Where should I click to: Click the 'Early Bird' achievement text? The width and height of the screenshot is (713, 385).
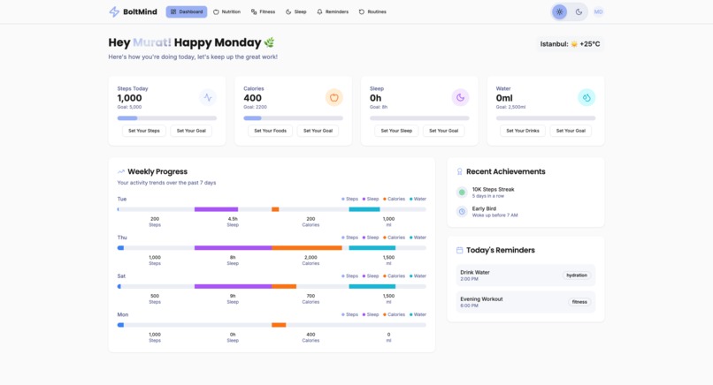coord(484,209)
